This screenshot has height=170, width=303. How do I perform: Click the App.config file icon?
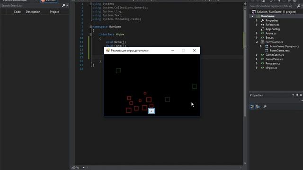point(262,29)
